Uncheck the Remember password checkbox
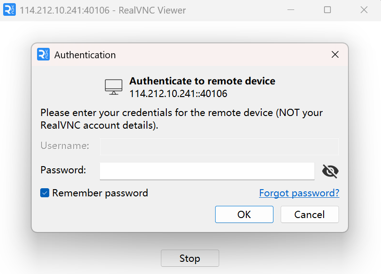The height and width of the screenshot is (274, 381). pos(45,193)
